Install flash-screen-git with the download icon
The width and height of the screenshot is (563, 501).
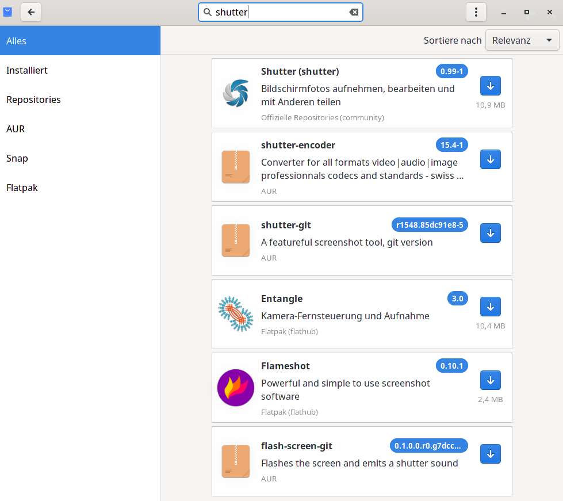[490, 454]
